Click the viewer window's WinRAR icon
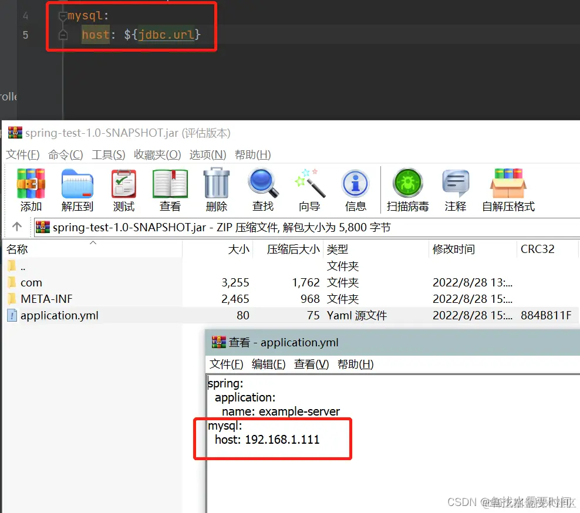 click(x=218, y=342)
